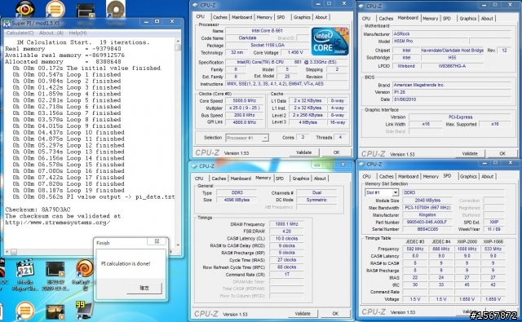Click the DRAM Frequency 1000.1 MHz field
This screenshot has height=322, width=522.
pos(286,224)
